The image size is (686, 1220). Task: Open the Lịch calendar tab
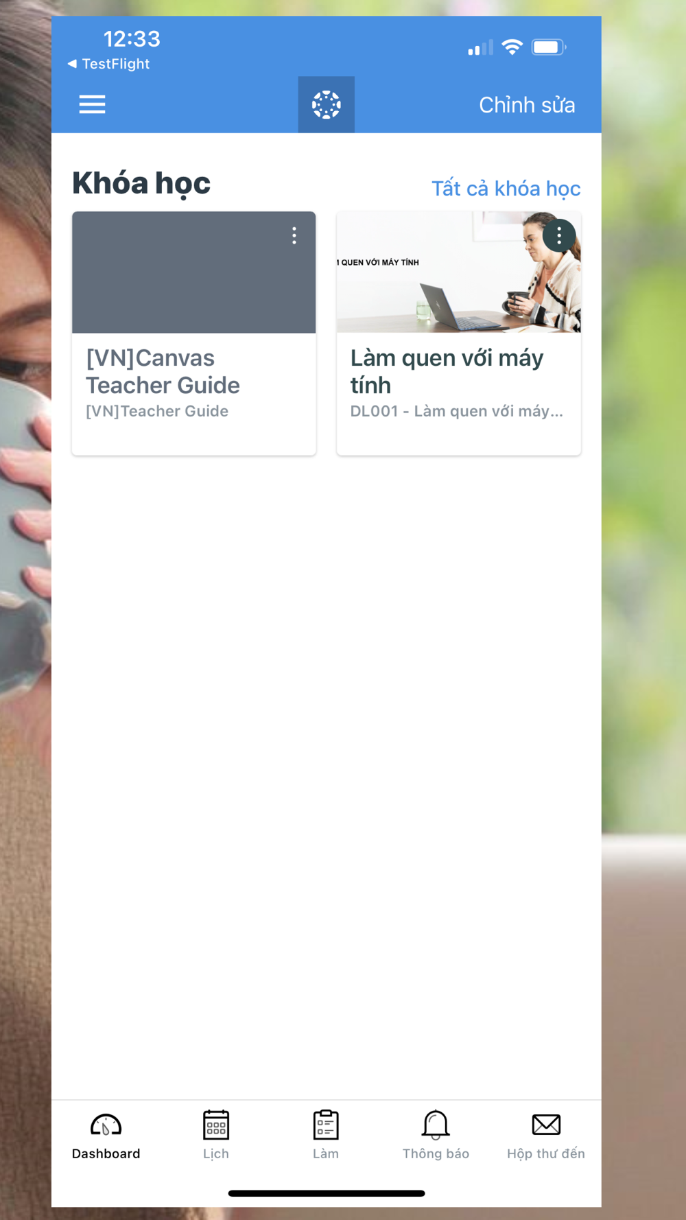(x=216, y=1136)
